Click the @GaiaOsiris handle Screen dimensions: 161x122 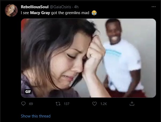[60, 7]
